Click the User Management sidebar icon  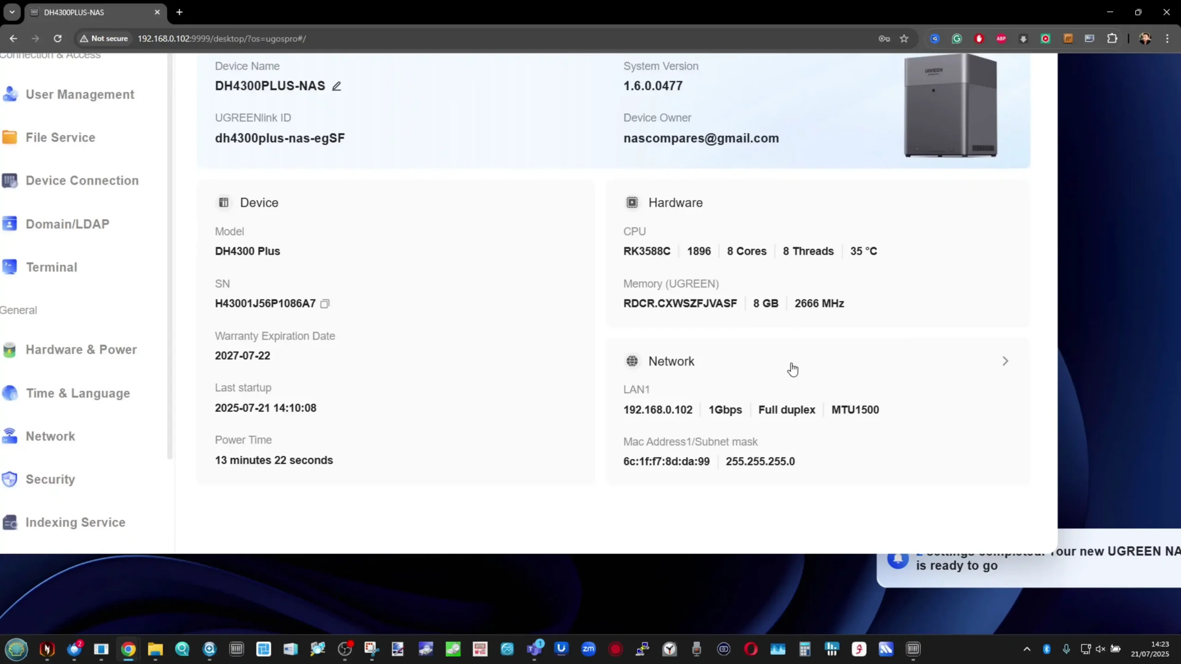click(10, 94)
